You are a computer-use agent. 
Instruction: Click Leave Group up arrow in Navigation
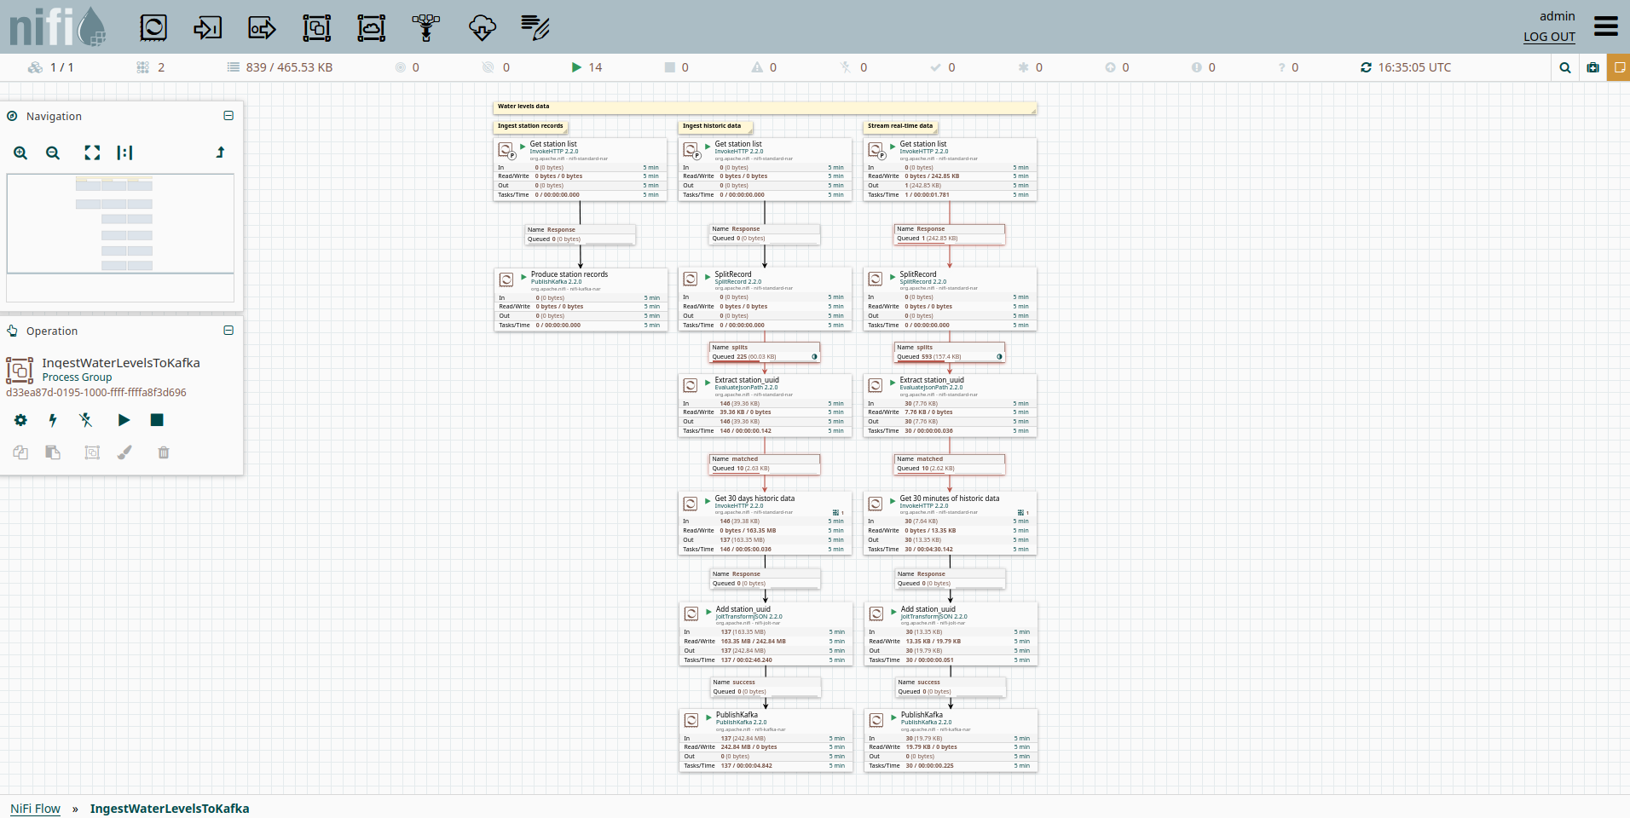[220, 153]
